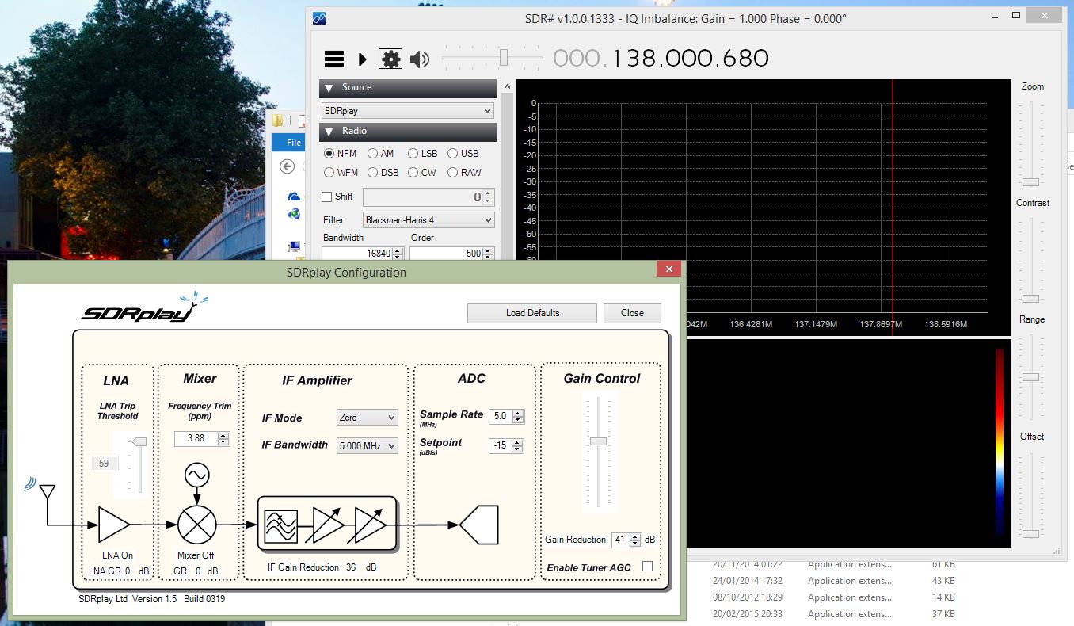Open the IF Mode dropdown

click(368, 417)
